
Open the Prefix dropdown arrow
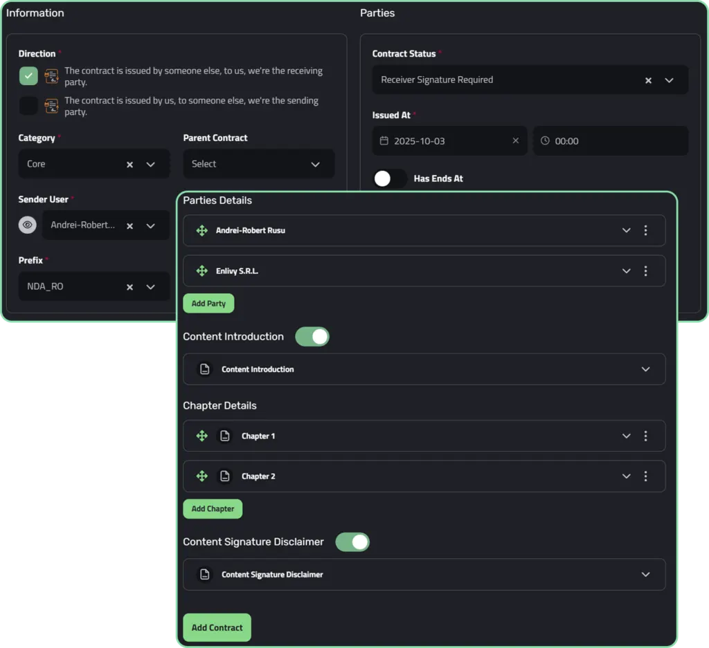[x=150, y=287]
